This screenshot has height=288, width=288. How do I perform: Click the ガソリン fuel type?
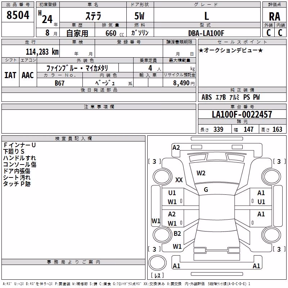[x=140, y=33]
